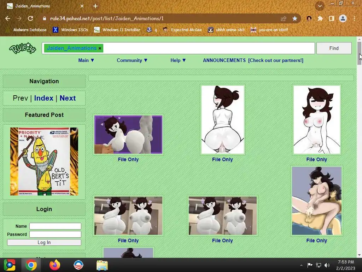
Task: Open the bookmark labeled q
Action: (152, 30)
